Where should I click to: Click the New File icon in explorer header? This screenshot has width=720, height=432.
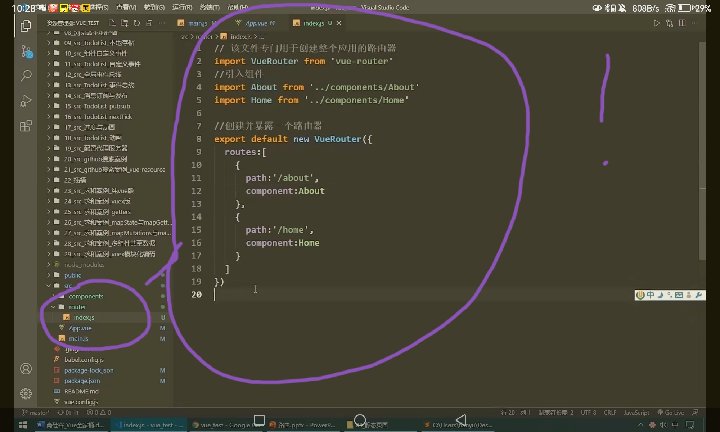pyautogui.click(x=112, y=23)
